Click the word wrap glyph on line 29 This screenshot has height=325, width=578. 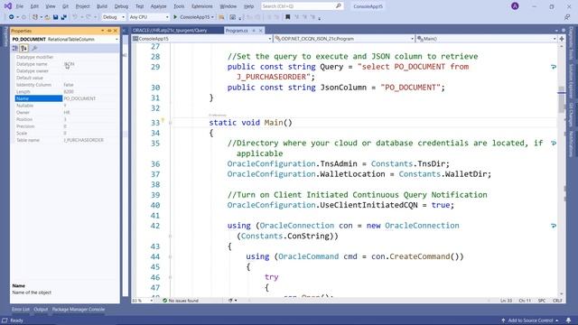tap(554, 67)
